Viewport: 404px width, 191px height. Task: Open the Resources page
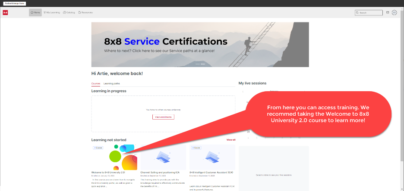coord(85,12)
